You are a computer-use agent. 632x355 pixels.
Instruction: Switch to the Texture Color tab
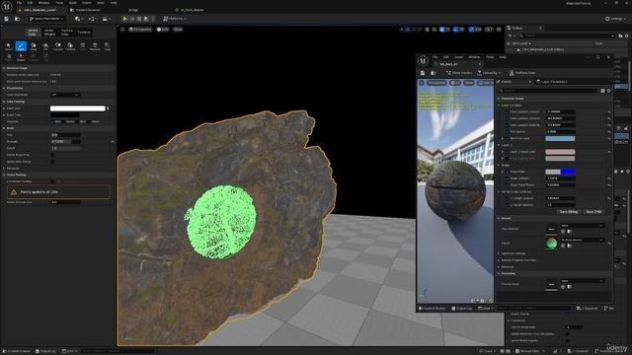(66, 33)
